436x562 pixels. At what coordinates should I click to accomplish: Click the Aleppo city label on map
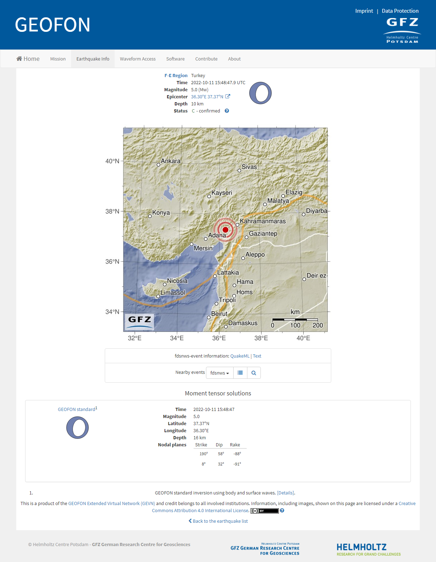pos(255,255)
